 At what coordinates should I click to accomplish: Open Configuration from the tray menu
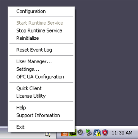[41, 11]
